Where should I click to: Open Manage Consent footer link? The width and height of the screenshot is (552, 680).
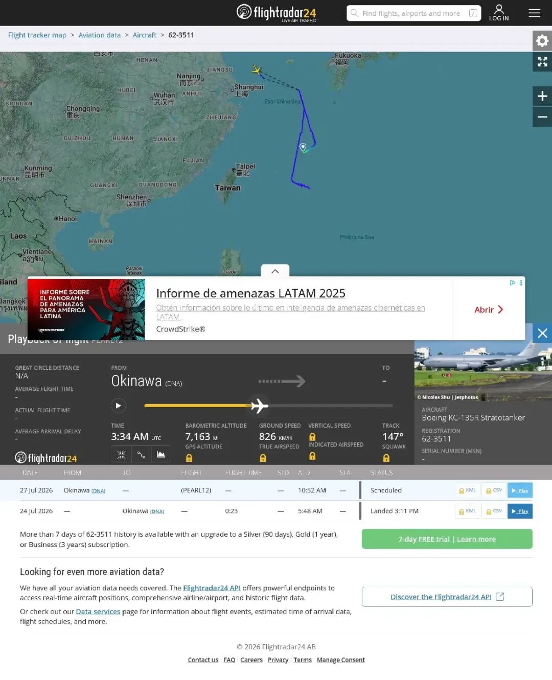tap(341, 660)
